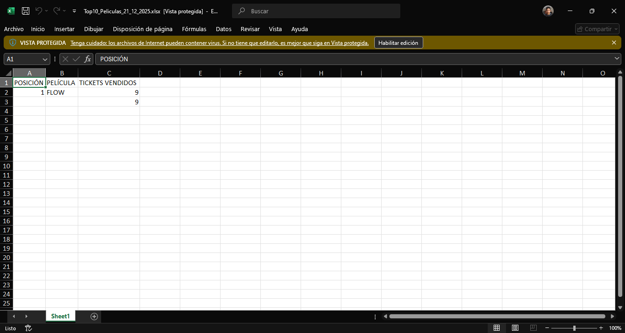Screen dimensions: 625x333
Task: Open Page Break Preview view
Action: pyautogui.click(x=533, y=328)
